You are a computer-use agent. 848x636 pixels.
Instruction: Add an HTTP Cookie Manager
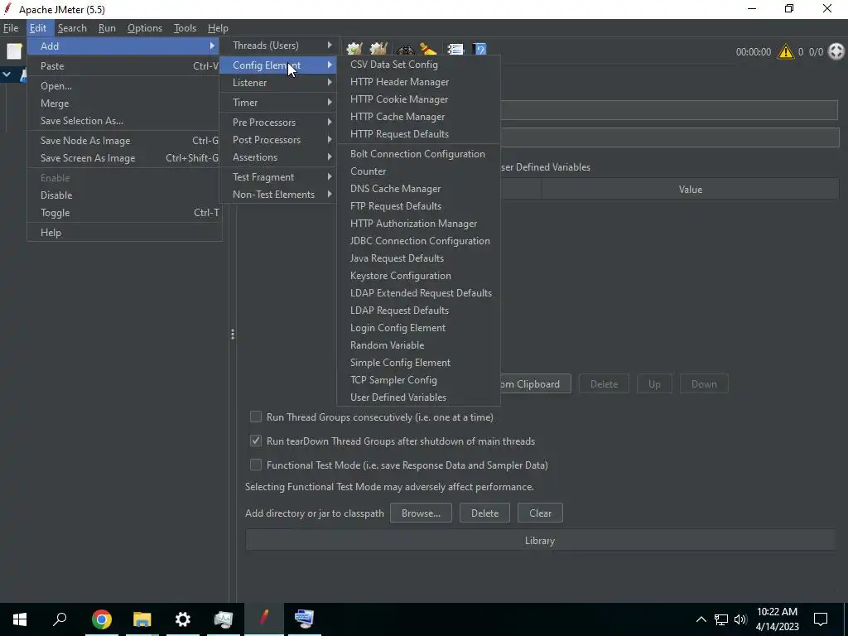pyautogui.click(x=418, y=99)
